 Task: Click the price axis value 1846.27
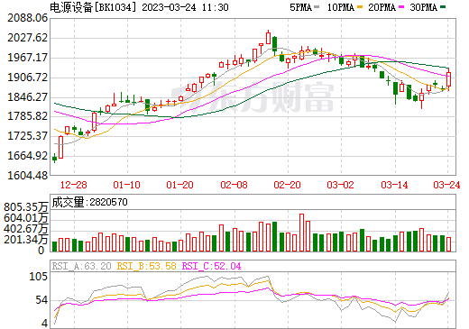click(x=27, y=97)
